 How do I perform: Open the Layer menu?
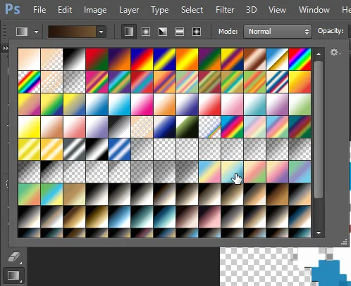(x=129, y=10)
